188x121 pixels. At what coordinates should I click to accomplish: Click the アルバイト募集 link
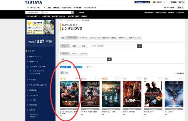click(x=169, y=8)
